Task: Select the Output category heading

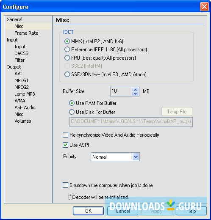Action: point(14,67)
